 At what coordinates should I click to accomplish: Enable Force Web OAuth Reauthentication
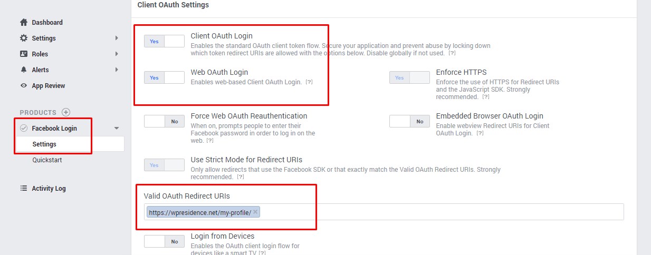point(164,121)
